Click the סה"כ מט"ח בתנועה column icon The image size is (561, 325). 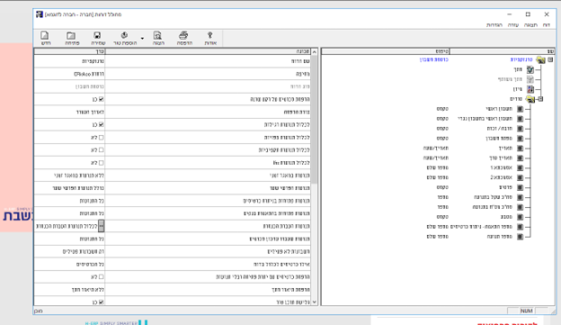click(520, 207)
